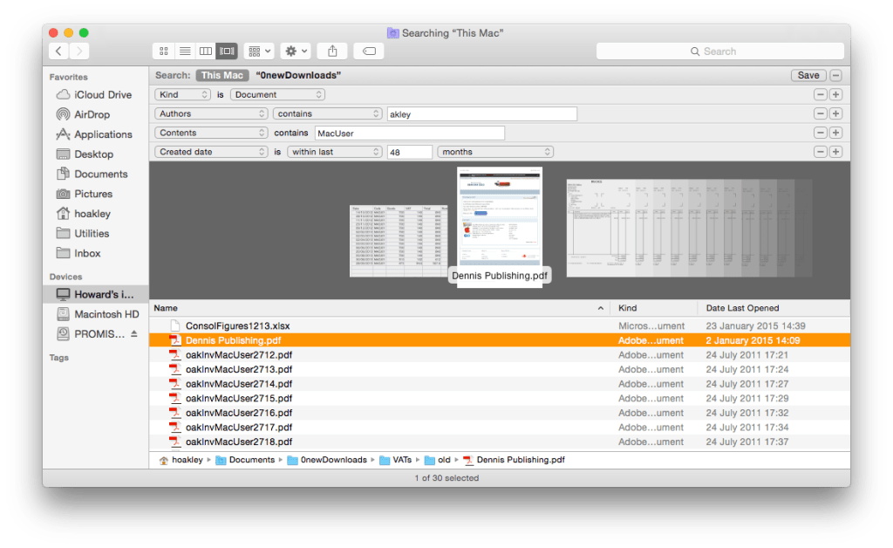
Task: Open the months time unit dropdown
Action: 494,152
